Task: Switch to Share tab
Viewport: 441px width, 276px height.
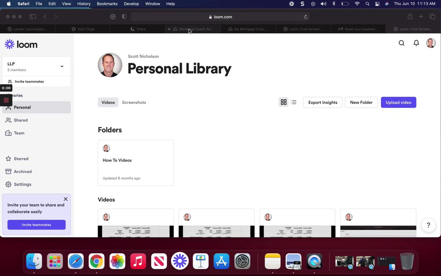Action: 138,29
